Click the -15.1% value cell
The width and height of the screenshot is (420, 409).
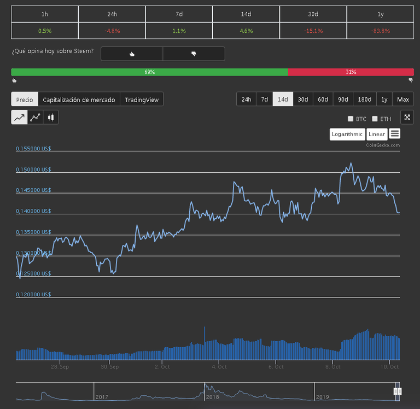pyautogui.click(x=313, y=31)
